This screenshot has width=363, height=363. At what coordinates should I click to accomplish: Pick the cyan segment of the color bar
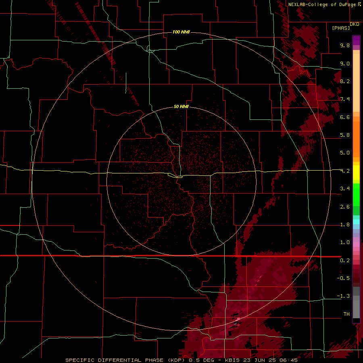click(x=356, y=222)
